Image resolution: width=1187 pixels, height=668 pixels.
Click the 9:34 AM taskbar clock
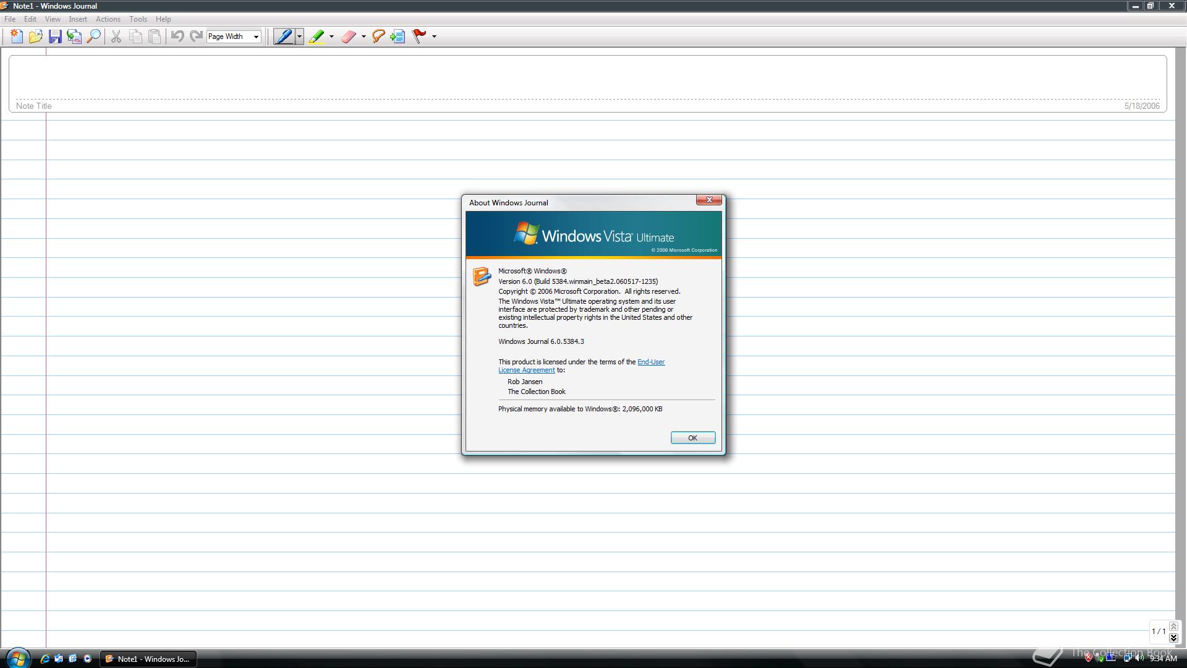(1163, 659)
